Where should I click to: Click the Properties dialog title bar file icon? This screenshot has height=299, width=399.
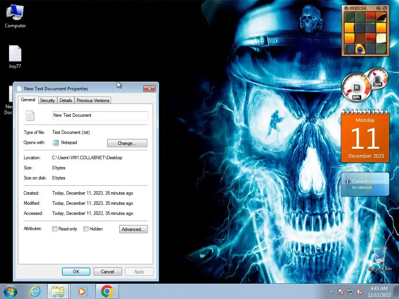[19, 88]
